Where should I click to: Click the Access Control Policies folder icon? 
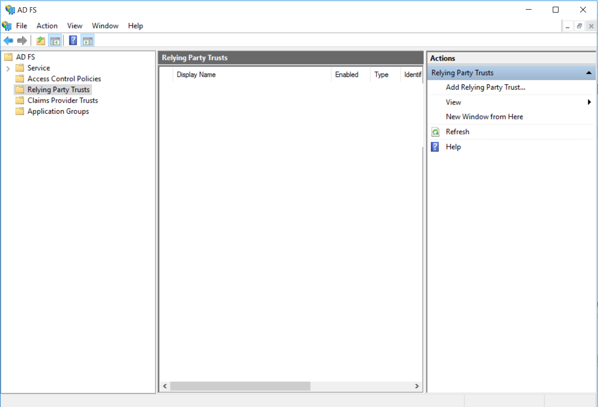click(x=20, y=79)
